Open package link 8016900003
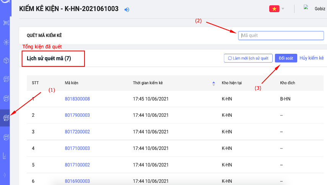Image resolution: width=327 pixels, height=185 pixels. 77,181
